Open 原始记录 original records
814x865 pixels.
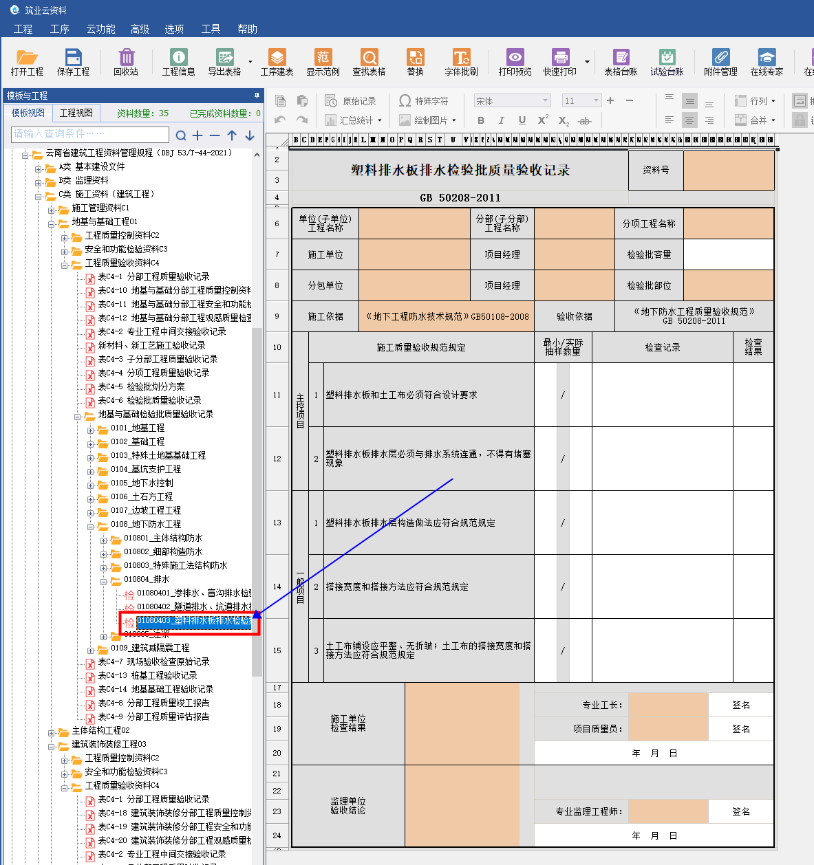point(351,101)
